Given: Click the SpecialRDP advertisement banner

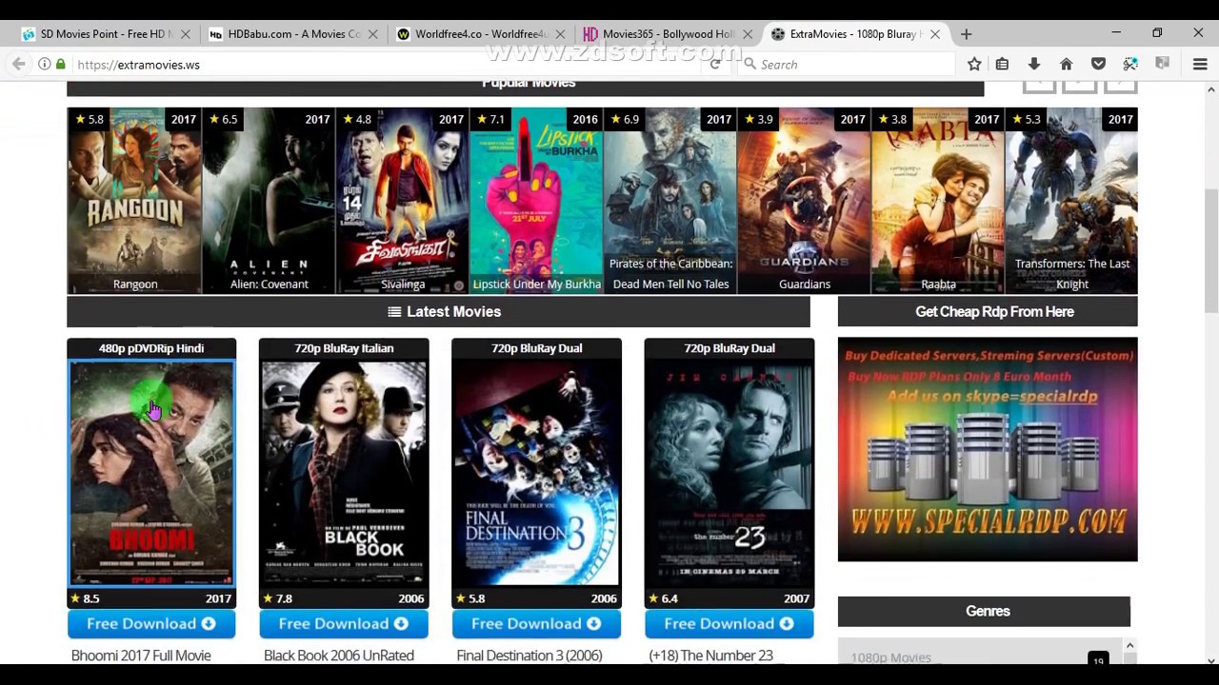Looking at the screenshot, I should coord(988,449).
